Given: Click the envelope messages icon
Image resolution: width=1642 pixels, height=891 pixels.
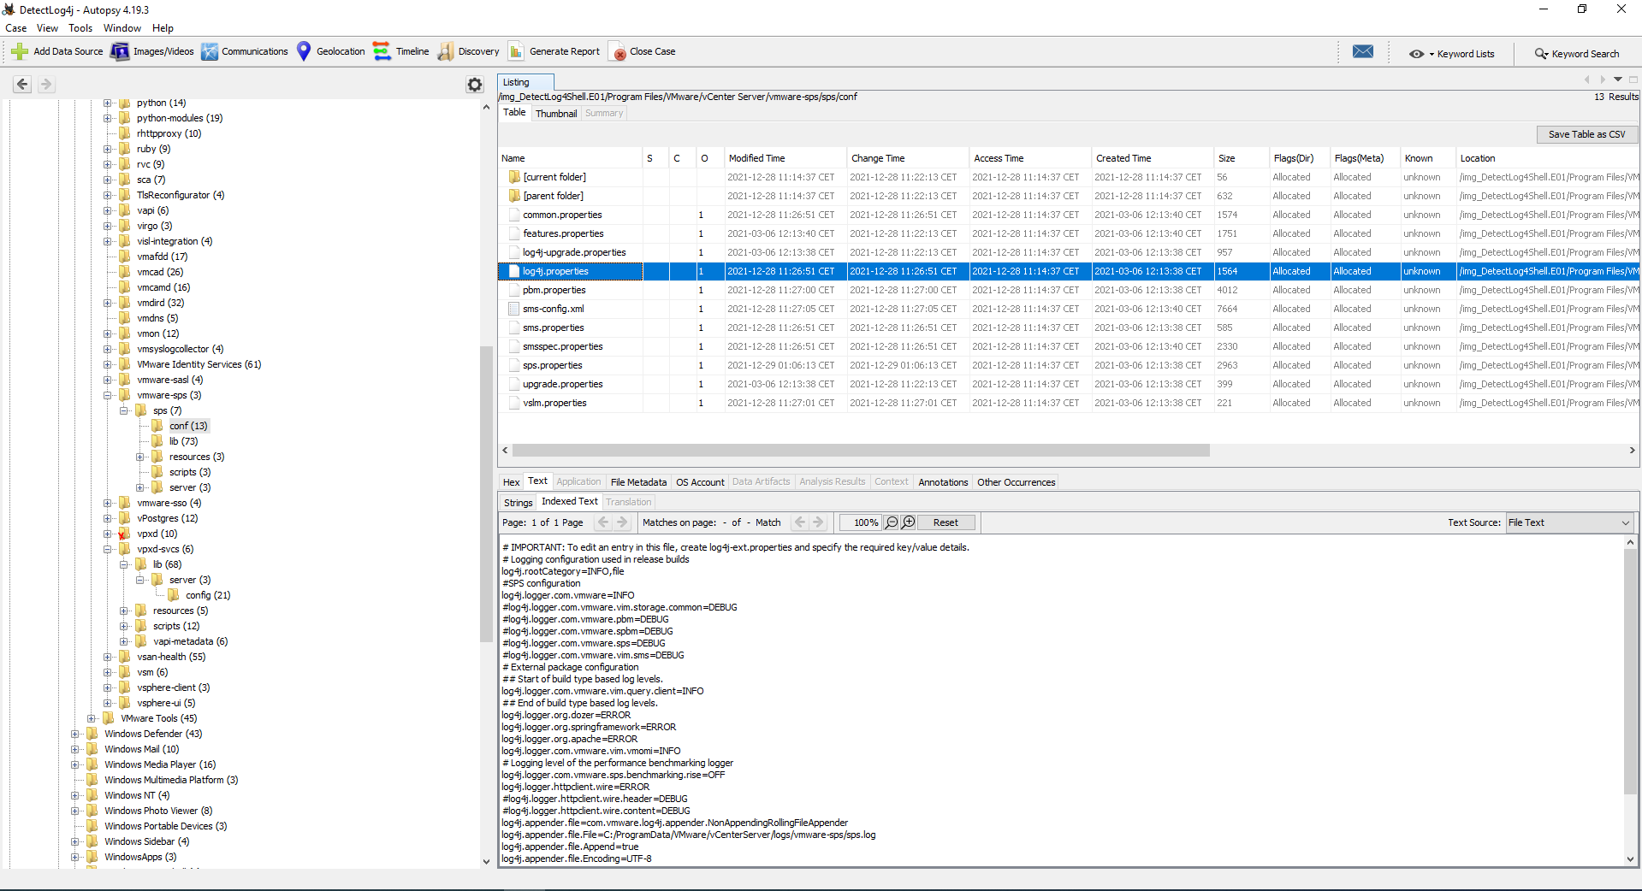Looking at the screenshot, I should click(1362, 52).
